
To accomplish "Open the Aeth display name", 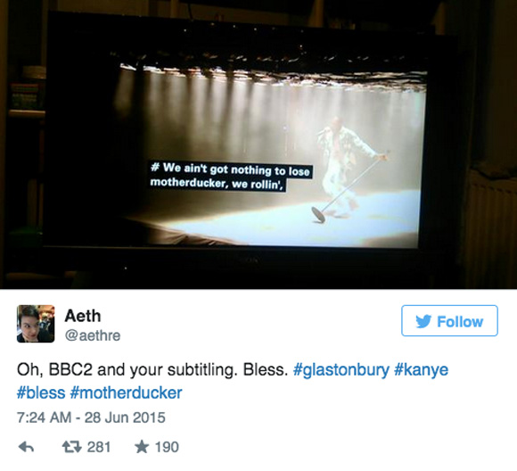I will (x=83, y=316).
